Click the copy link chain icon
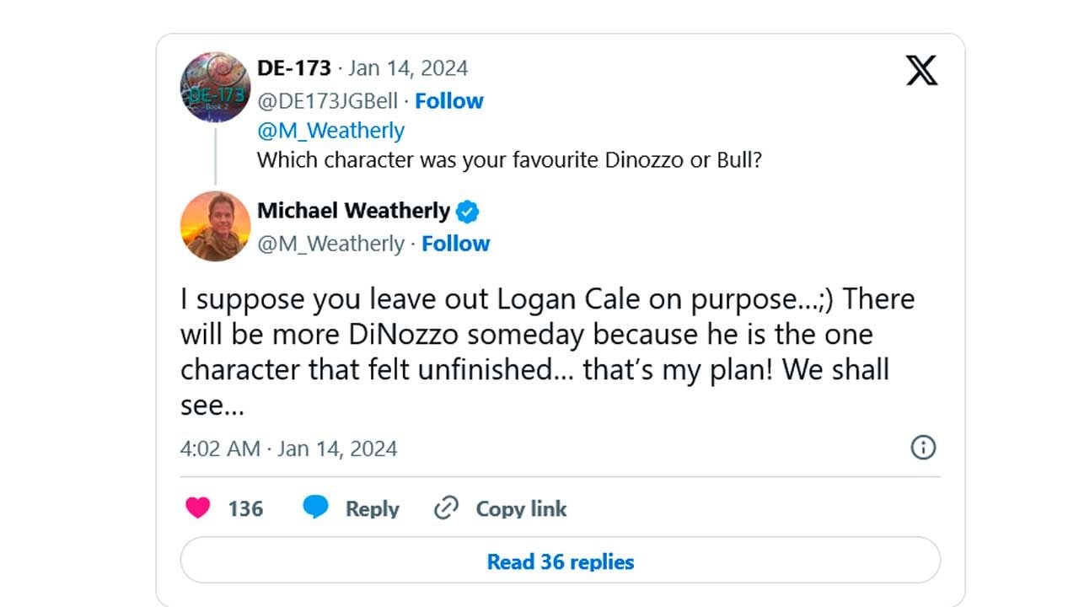Viewport: 1079px width, 607px height. coord(445,508)
